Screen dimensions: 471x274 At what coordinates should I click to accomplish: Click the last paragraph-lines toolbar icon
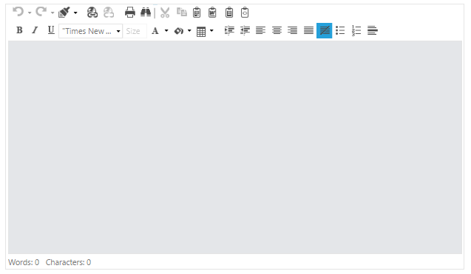pos(373,30)
